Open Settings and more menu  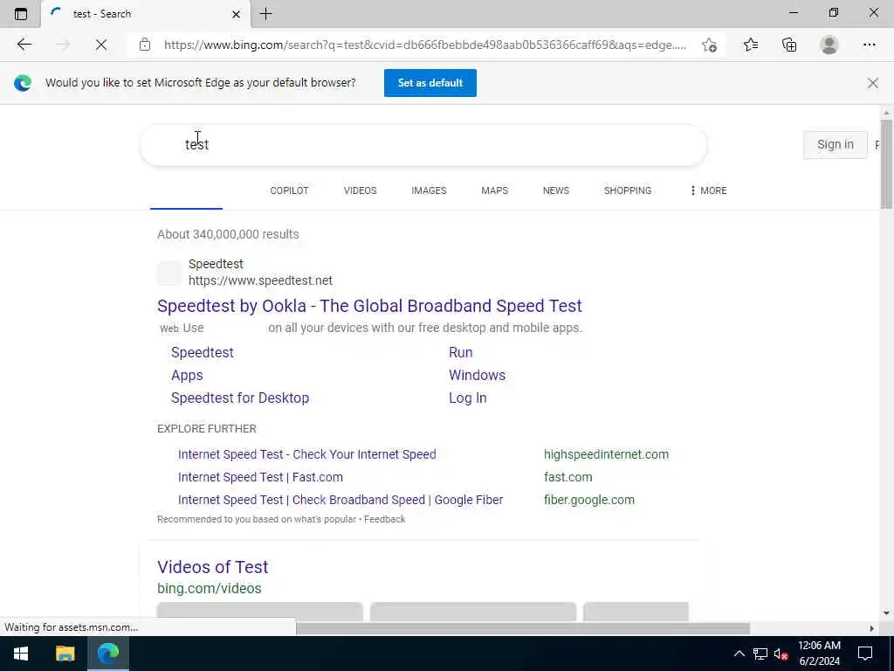click(869, 45)
